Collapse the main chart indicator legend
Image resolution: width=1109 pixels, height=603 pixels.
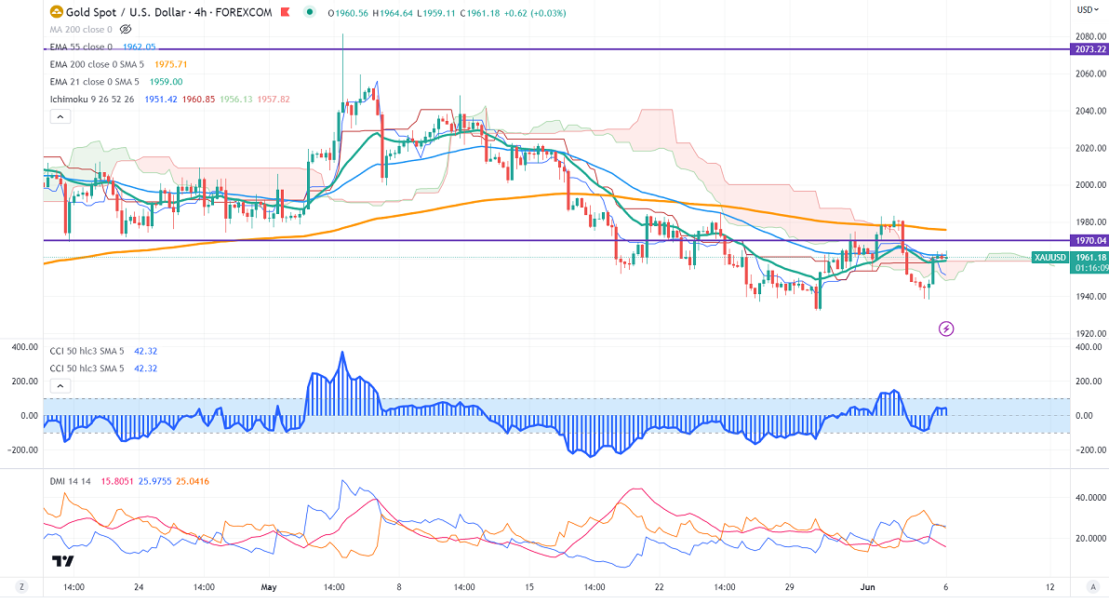(60, 116)
